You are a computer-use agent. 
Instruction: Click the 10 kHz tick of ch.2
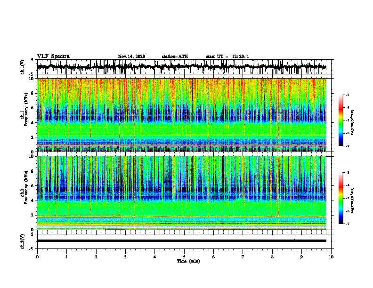(x=32, y=156)
